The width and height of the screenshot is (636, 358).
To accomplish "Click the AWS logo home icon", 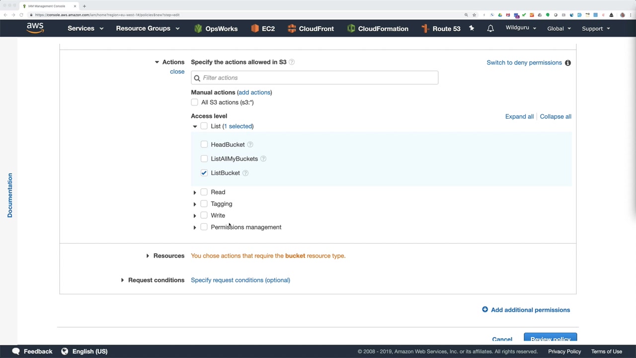I will [x=35, y=28].
